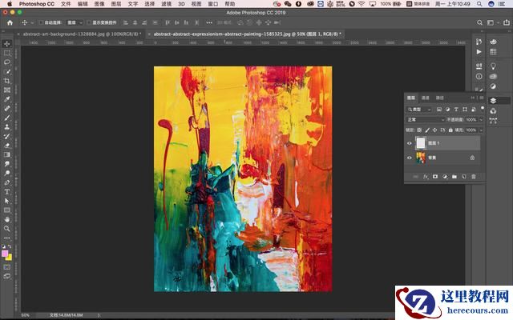
Task: Open the fx layer style menu
Action: [x=426, y=176]
